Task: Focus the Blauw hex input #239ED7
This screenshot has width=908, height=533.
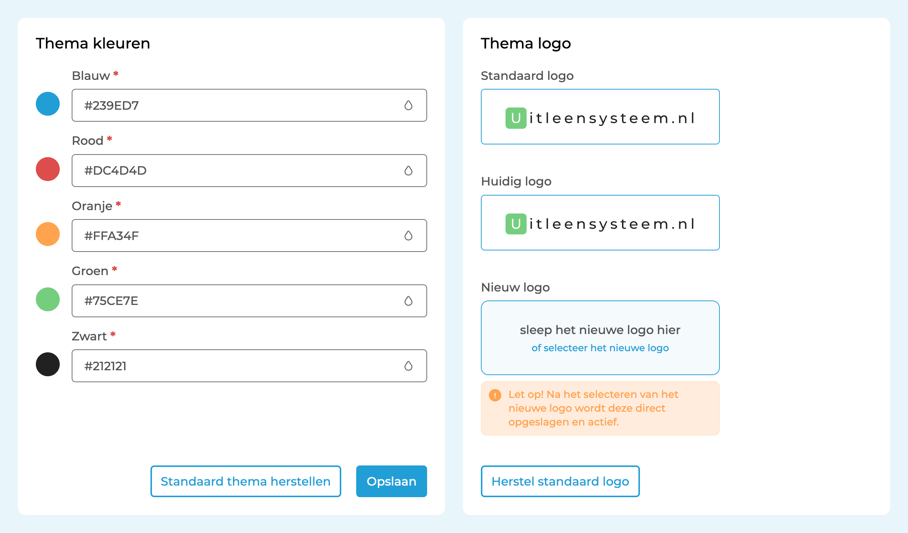Action: (249, 105)
